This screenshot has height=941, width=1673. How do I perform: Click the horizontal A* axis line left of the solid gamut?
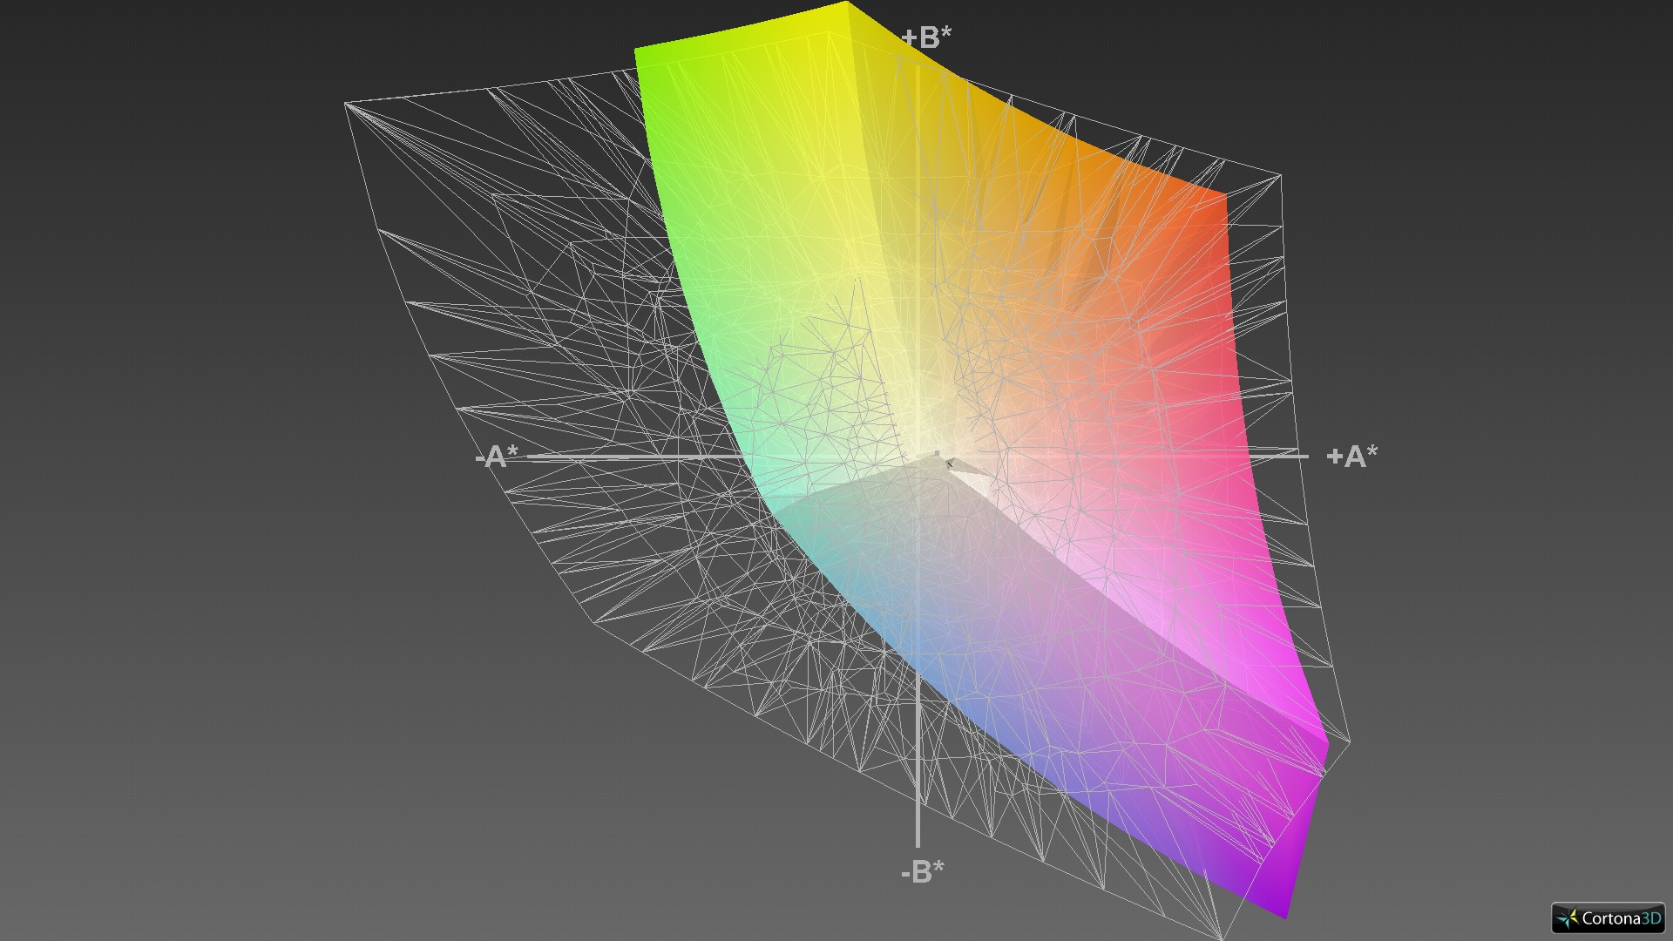click(x=610, y=456)
